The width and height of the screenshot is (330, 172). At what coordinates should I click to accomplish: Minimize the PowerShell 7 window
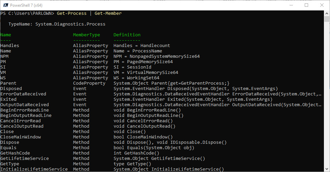[291, 5]
